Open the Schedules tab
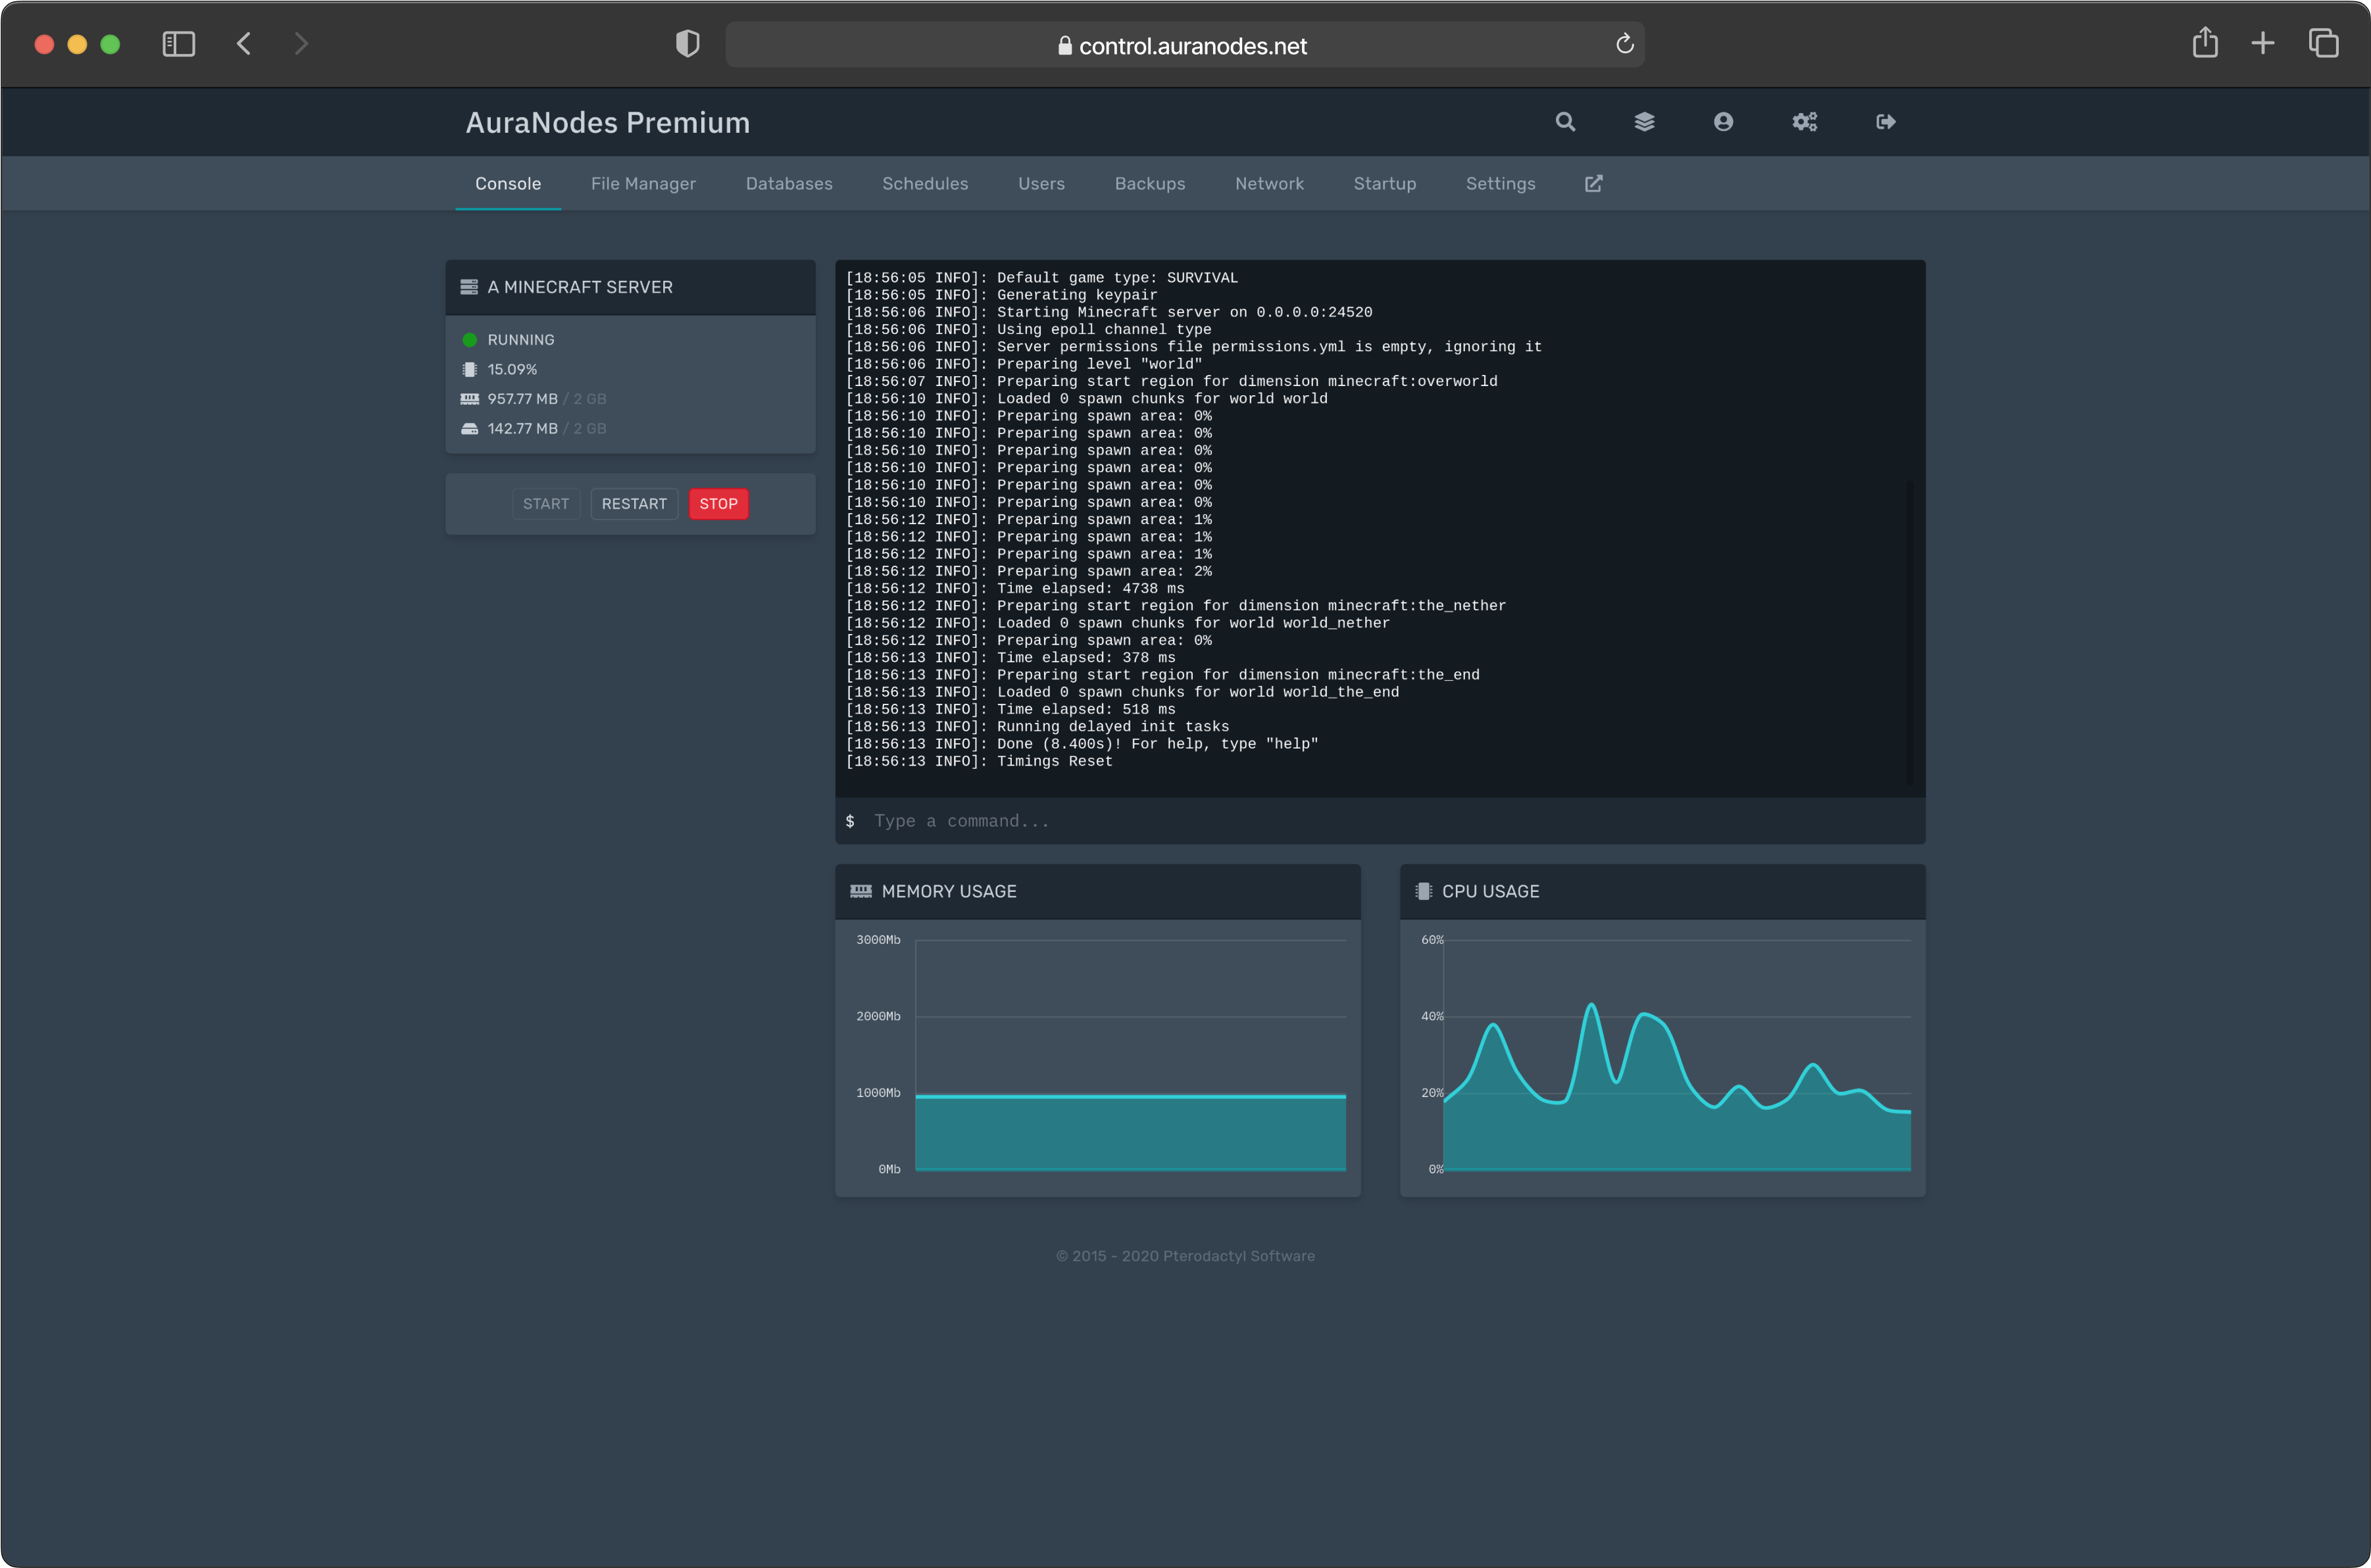 [x=925, y=183]
